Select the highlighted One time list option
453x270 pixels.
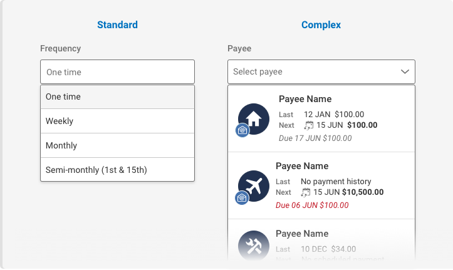(117, 97)
